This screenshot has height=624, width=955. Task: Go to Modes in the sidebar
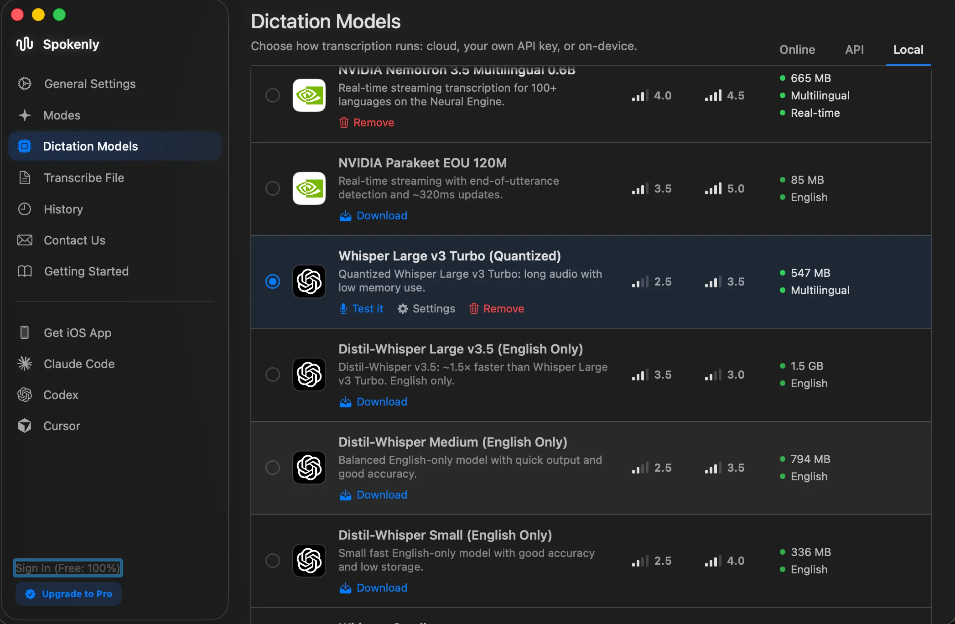point(115,115)
